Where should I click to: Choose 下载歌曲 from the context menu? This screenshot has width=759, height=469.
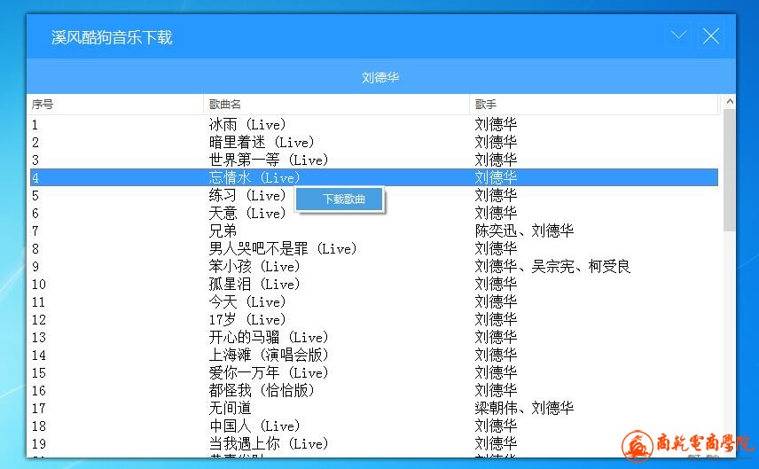click(x=340, y=199)
